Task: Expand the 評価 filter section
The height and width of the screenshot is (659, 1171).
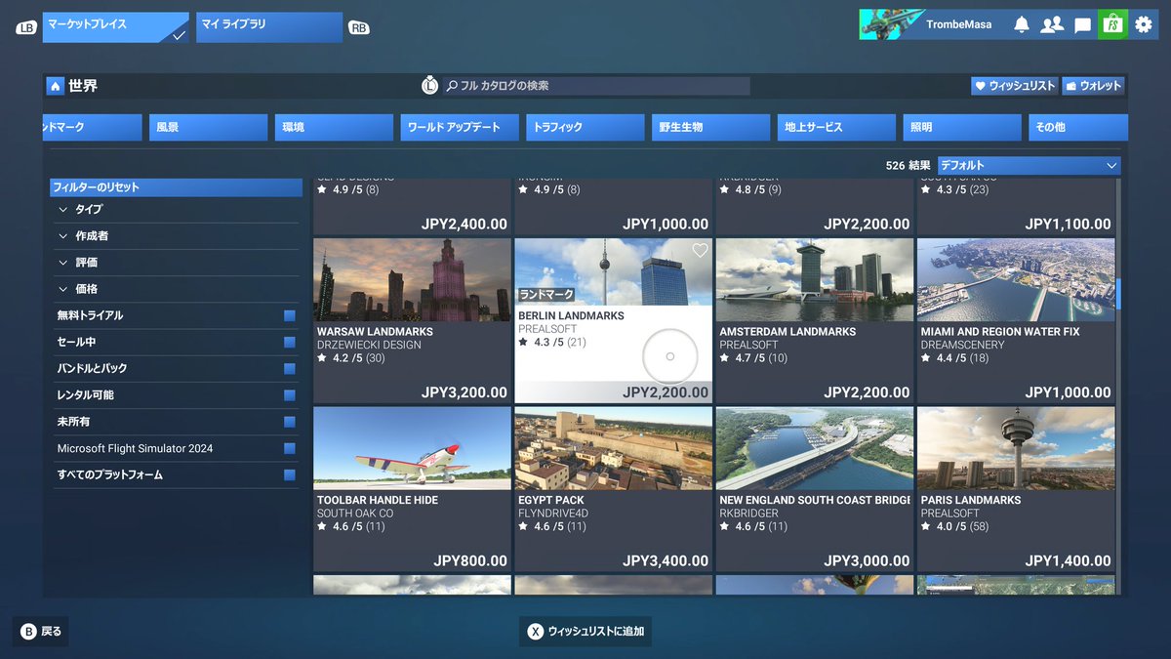Action: [x=177, y=263]
